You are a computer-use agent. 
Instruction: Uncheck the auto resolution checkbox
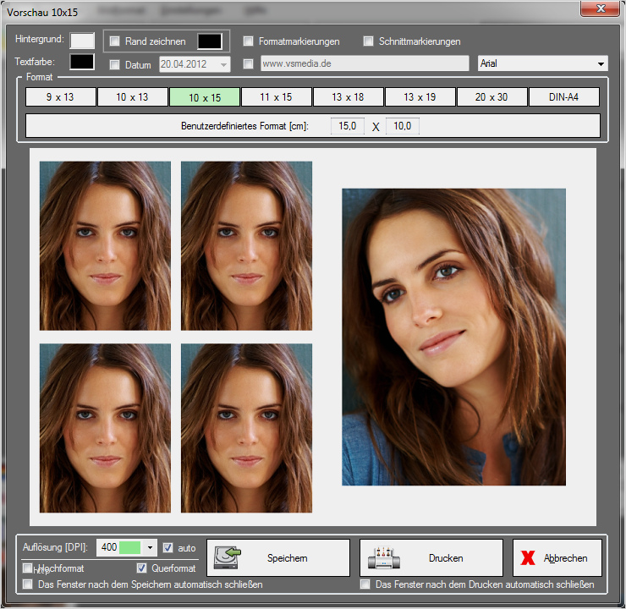[167, 547]
